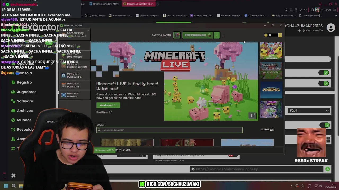This screenshot has height=190, width=339.
Task: Click the green save icon beside resource-pack URL
Action: [328, 169]
